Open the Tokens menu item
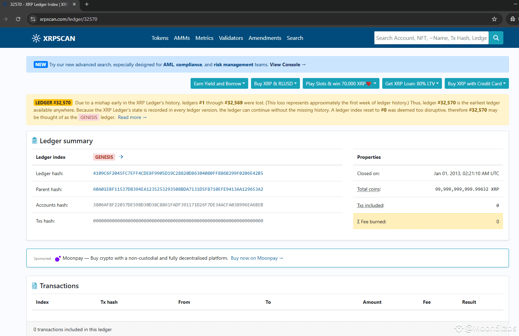This screenshot has height=336, width=519. pos(160,38)
